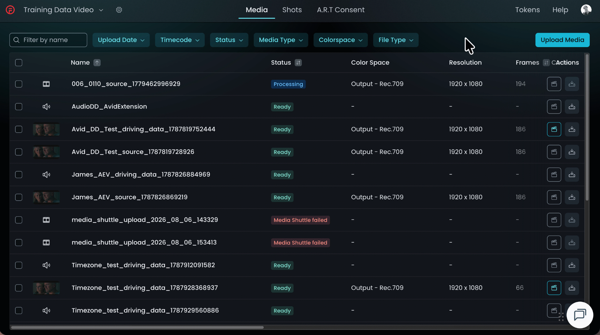Click the vertical scrollbar of table
The width and height of the screenshot is (600, 335).
[x=587, y=127]
